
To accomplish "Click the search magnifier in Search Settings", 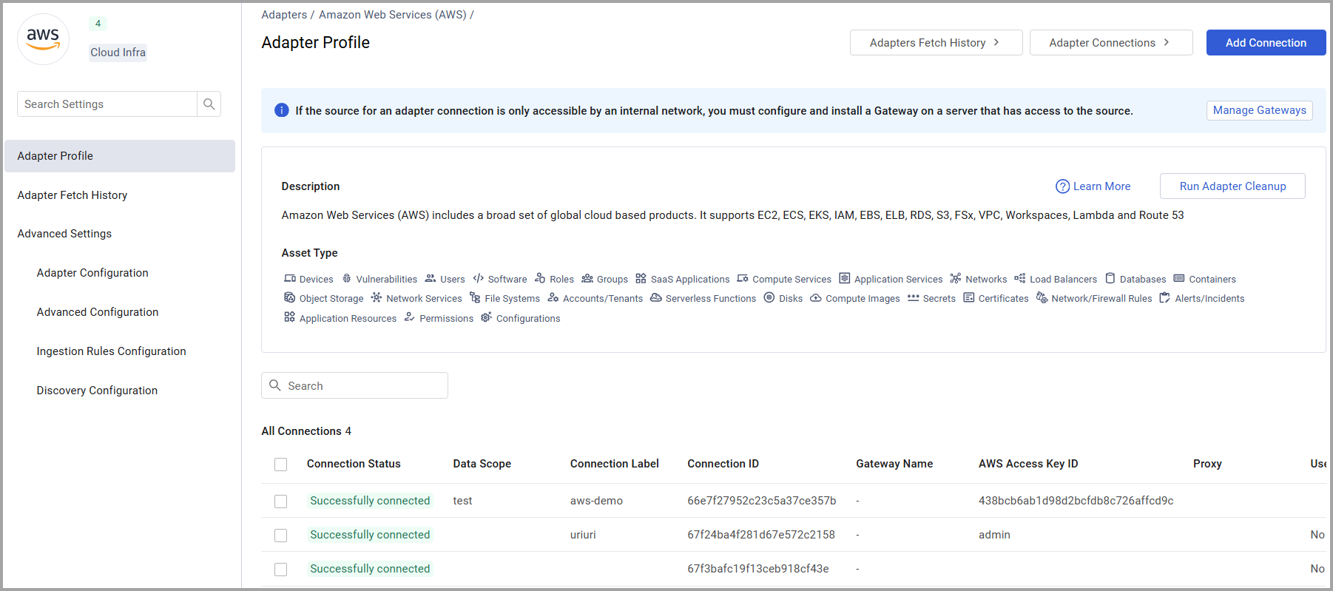I will [x=209, y=104].
